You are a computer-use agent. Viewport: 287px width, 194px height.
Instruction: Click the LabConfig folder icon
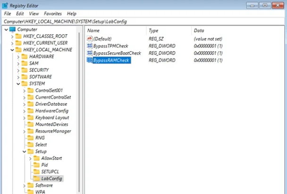tap(36, 178)
